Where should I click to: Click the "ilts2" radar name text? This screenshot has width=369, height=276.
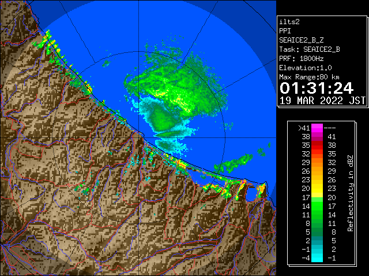(x=289, y=22)
